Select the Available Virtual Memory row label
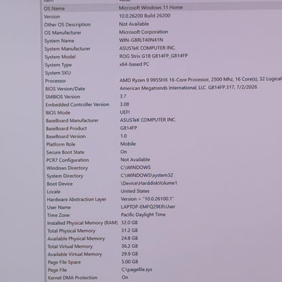 (75, 254)
